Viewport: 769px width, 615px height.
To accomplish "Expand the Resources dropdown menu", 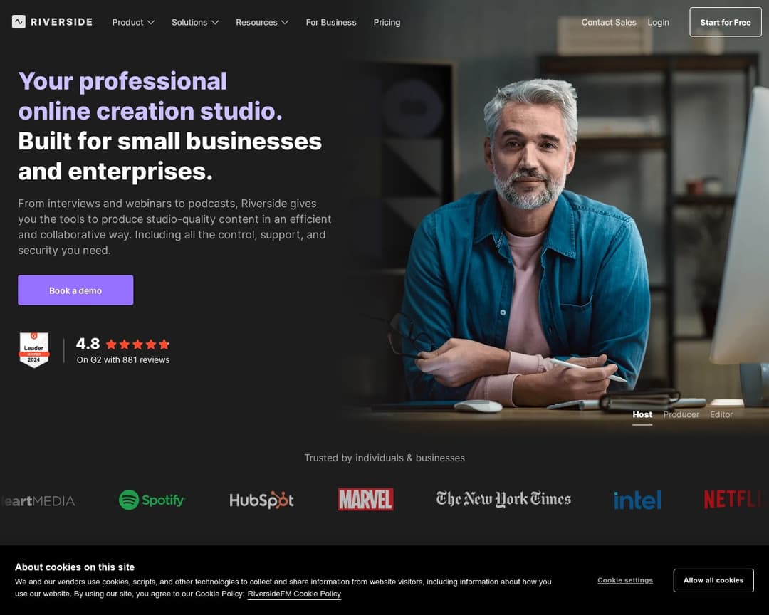I will [262, 22].
